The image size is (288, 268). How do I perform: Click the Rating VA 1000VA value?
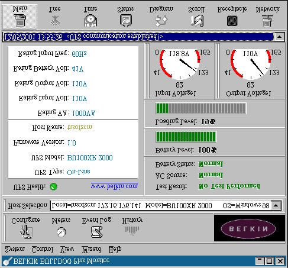(x=84, y=113)
